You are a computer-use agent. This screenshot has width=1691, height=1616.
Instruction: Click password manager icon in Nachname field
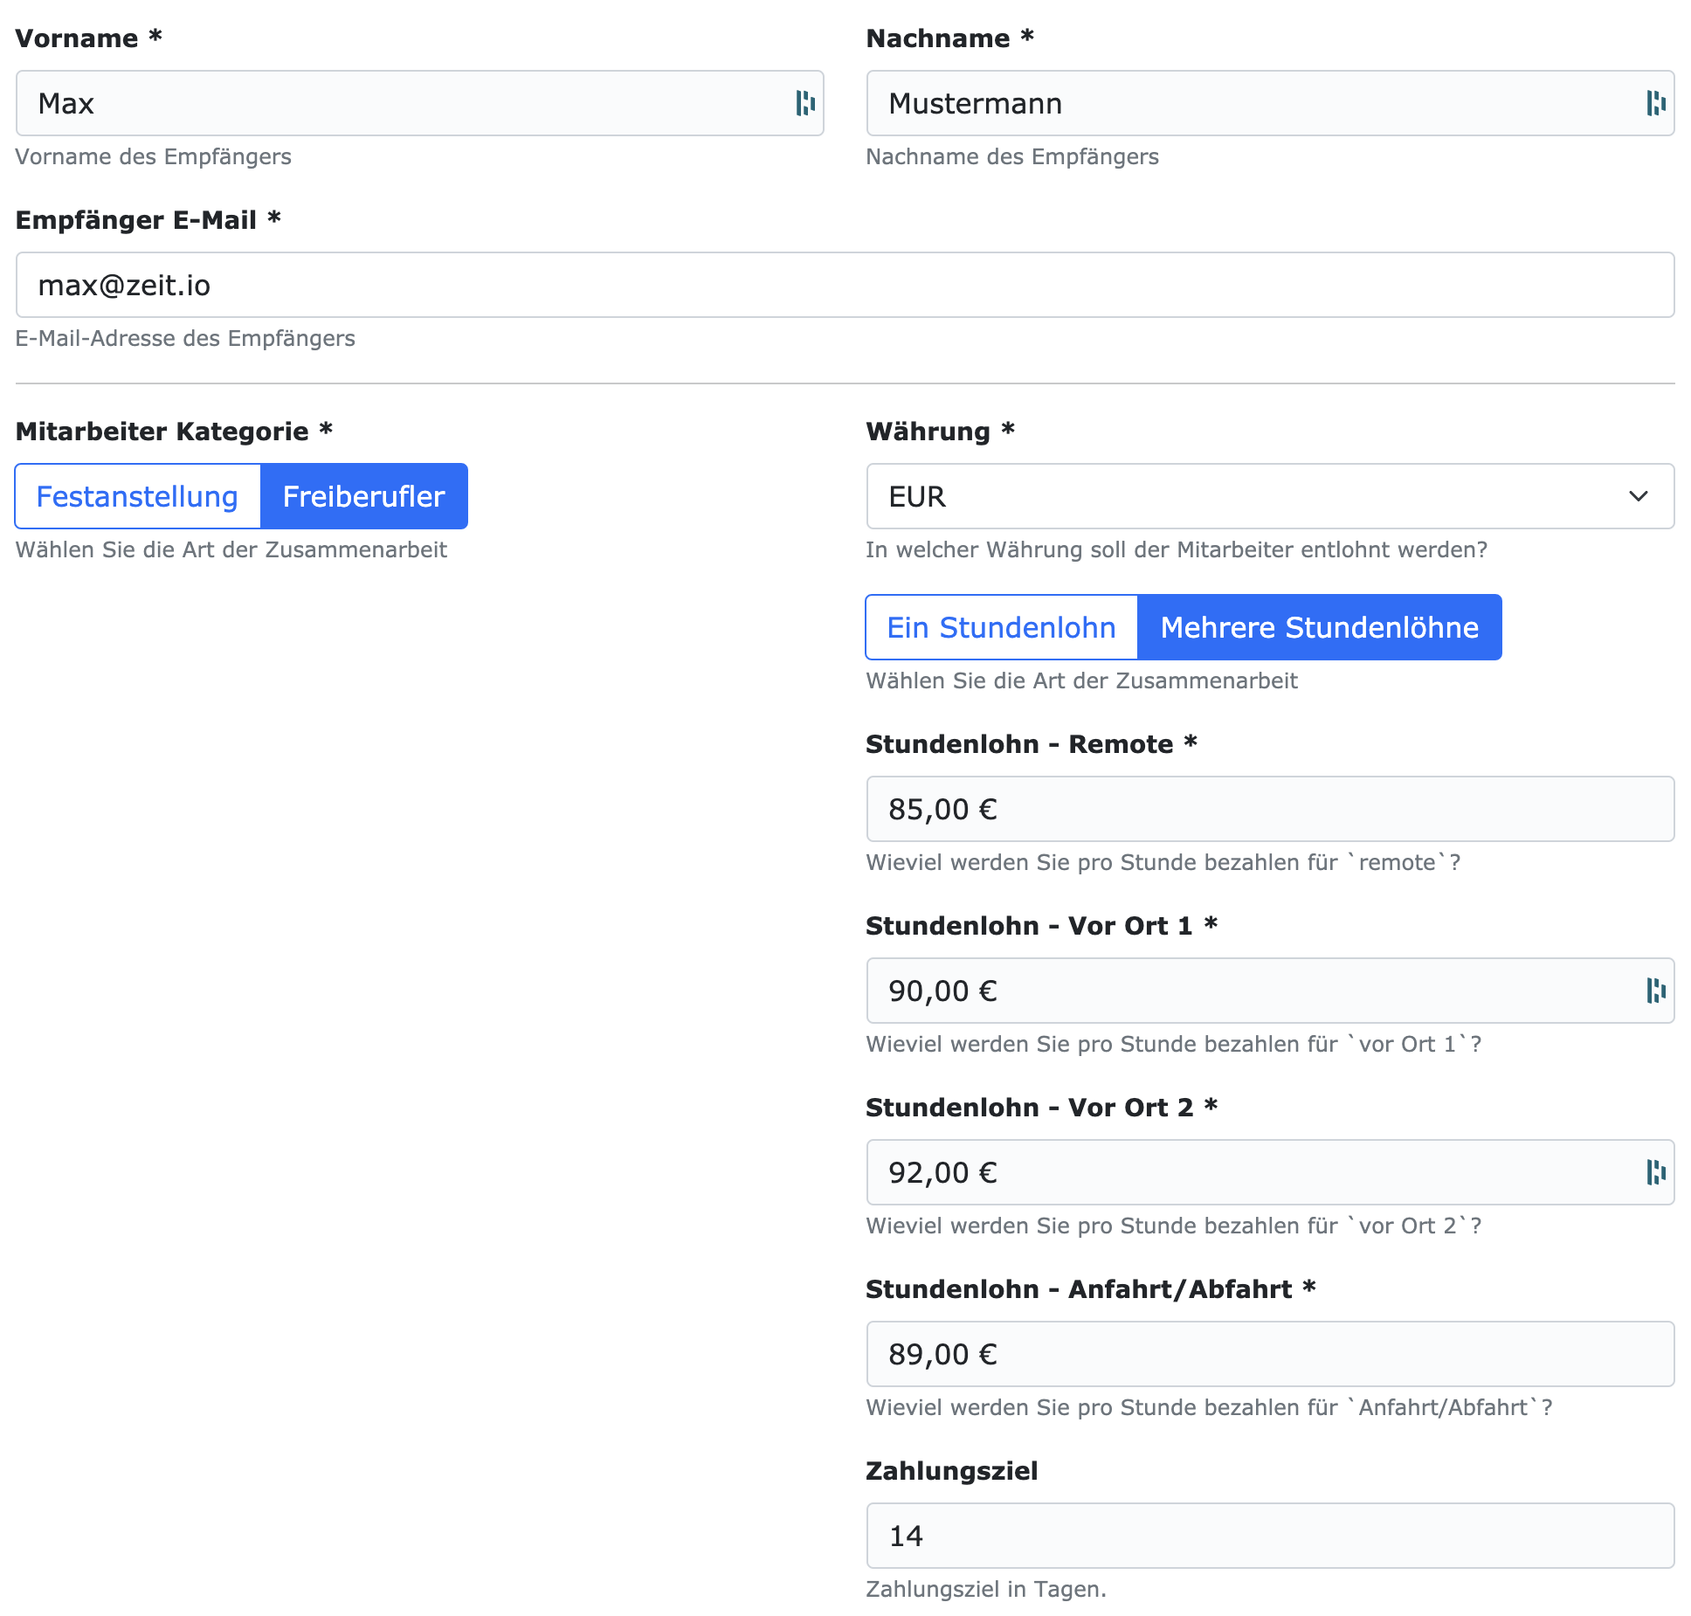coord(1655,103)
